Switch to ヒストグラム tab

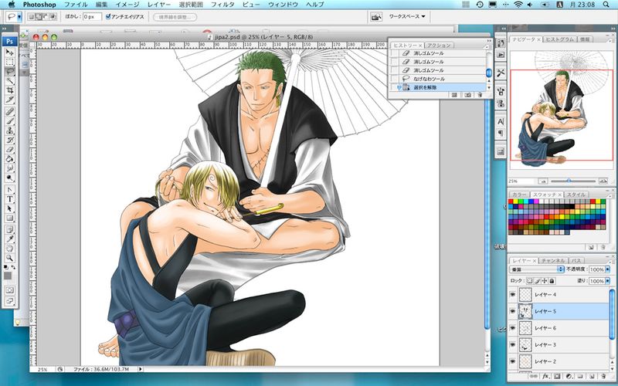tap(559, 39)
